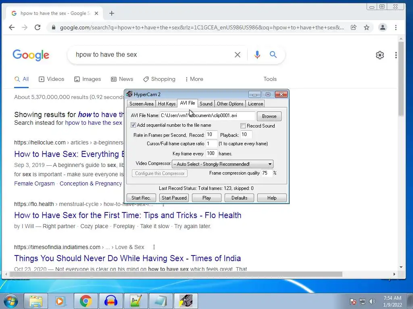The height and width of the screenshot is (309, 413).
Task: Bookmark this page with star icon
Action: (x=366, y=27)
